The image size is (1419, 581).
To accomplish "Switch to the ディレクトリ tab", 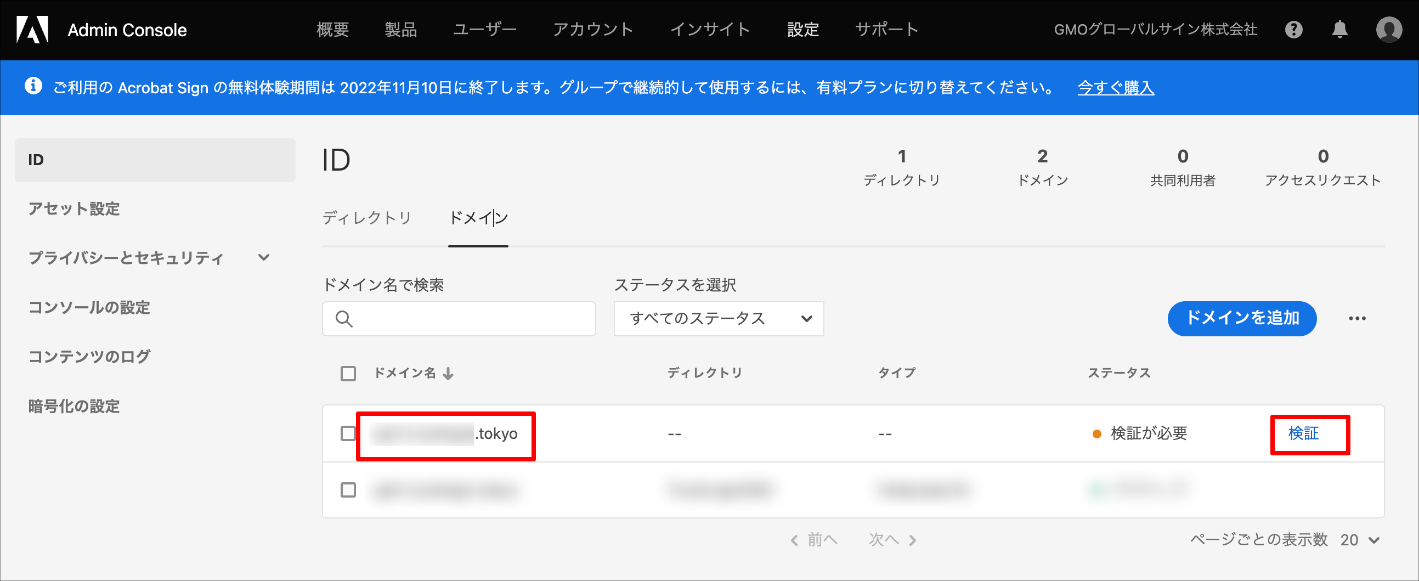I will (367, 218).
